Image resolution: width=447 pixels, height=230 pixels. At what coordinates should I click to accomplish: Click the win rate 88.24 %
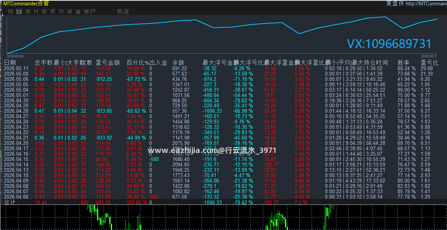pyautogui.click(x=407, y=68)
